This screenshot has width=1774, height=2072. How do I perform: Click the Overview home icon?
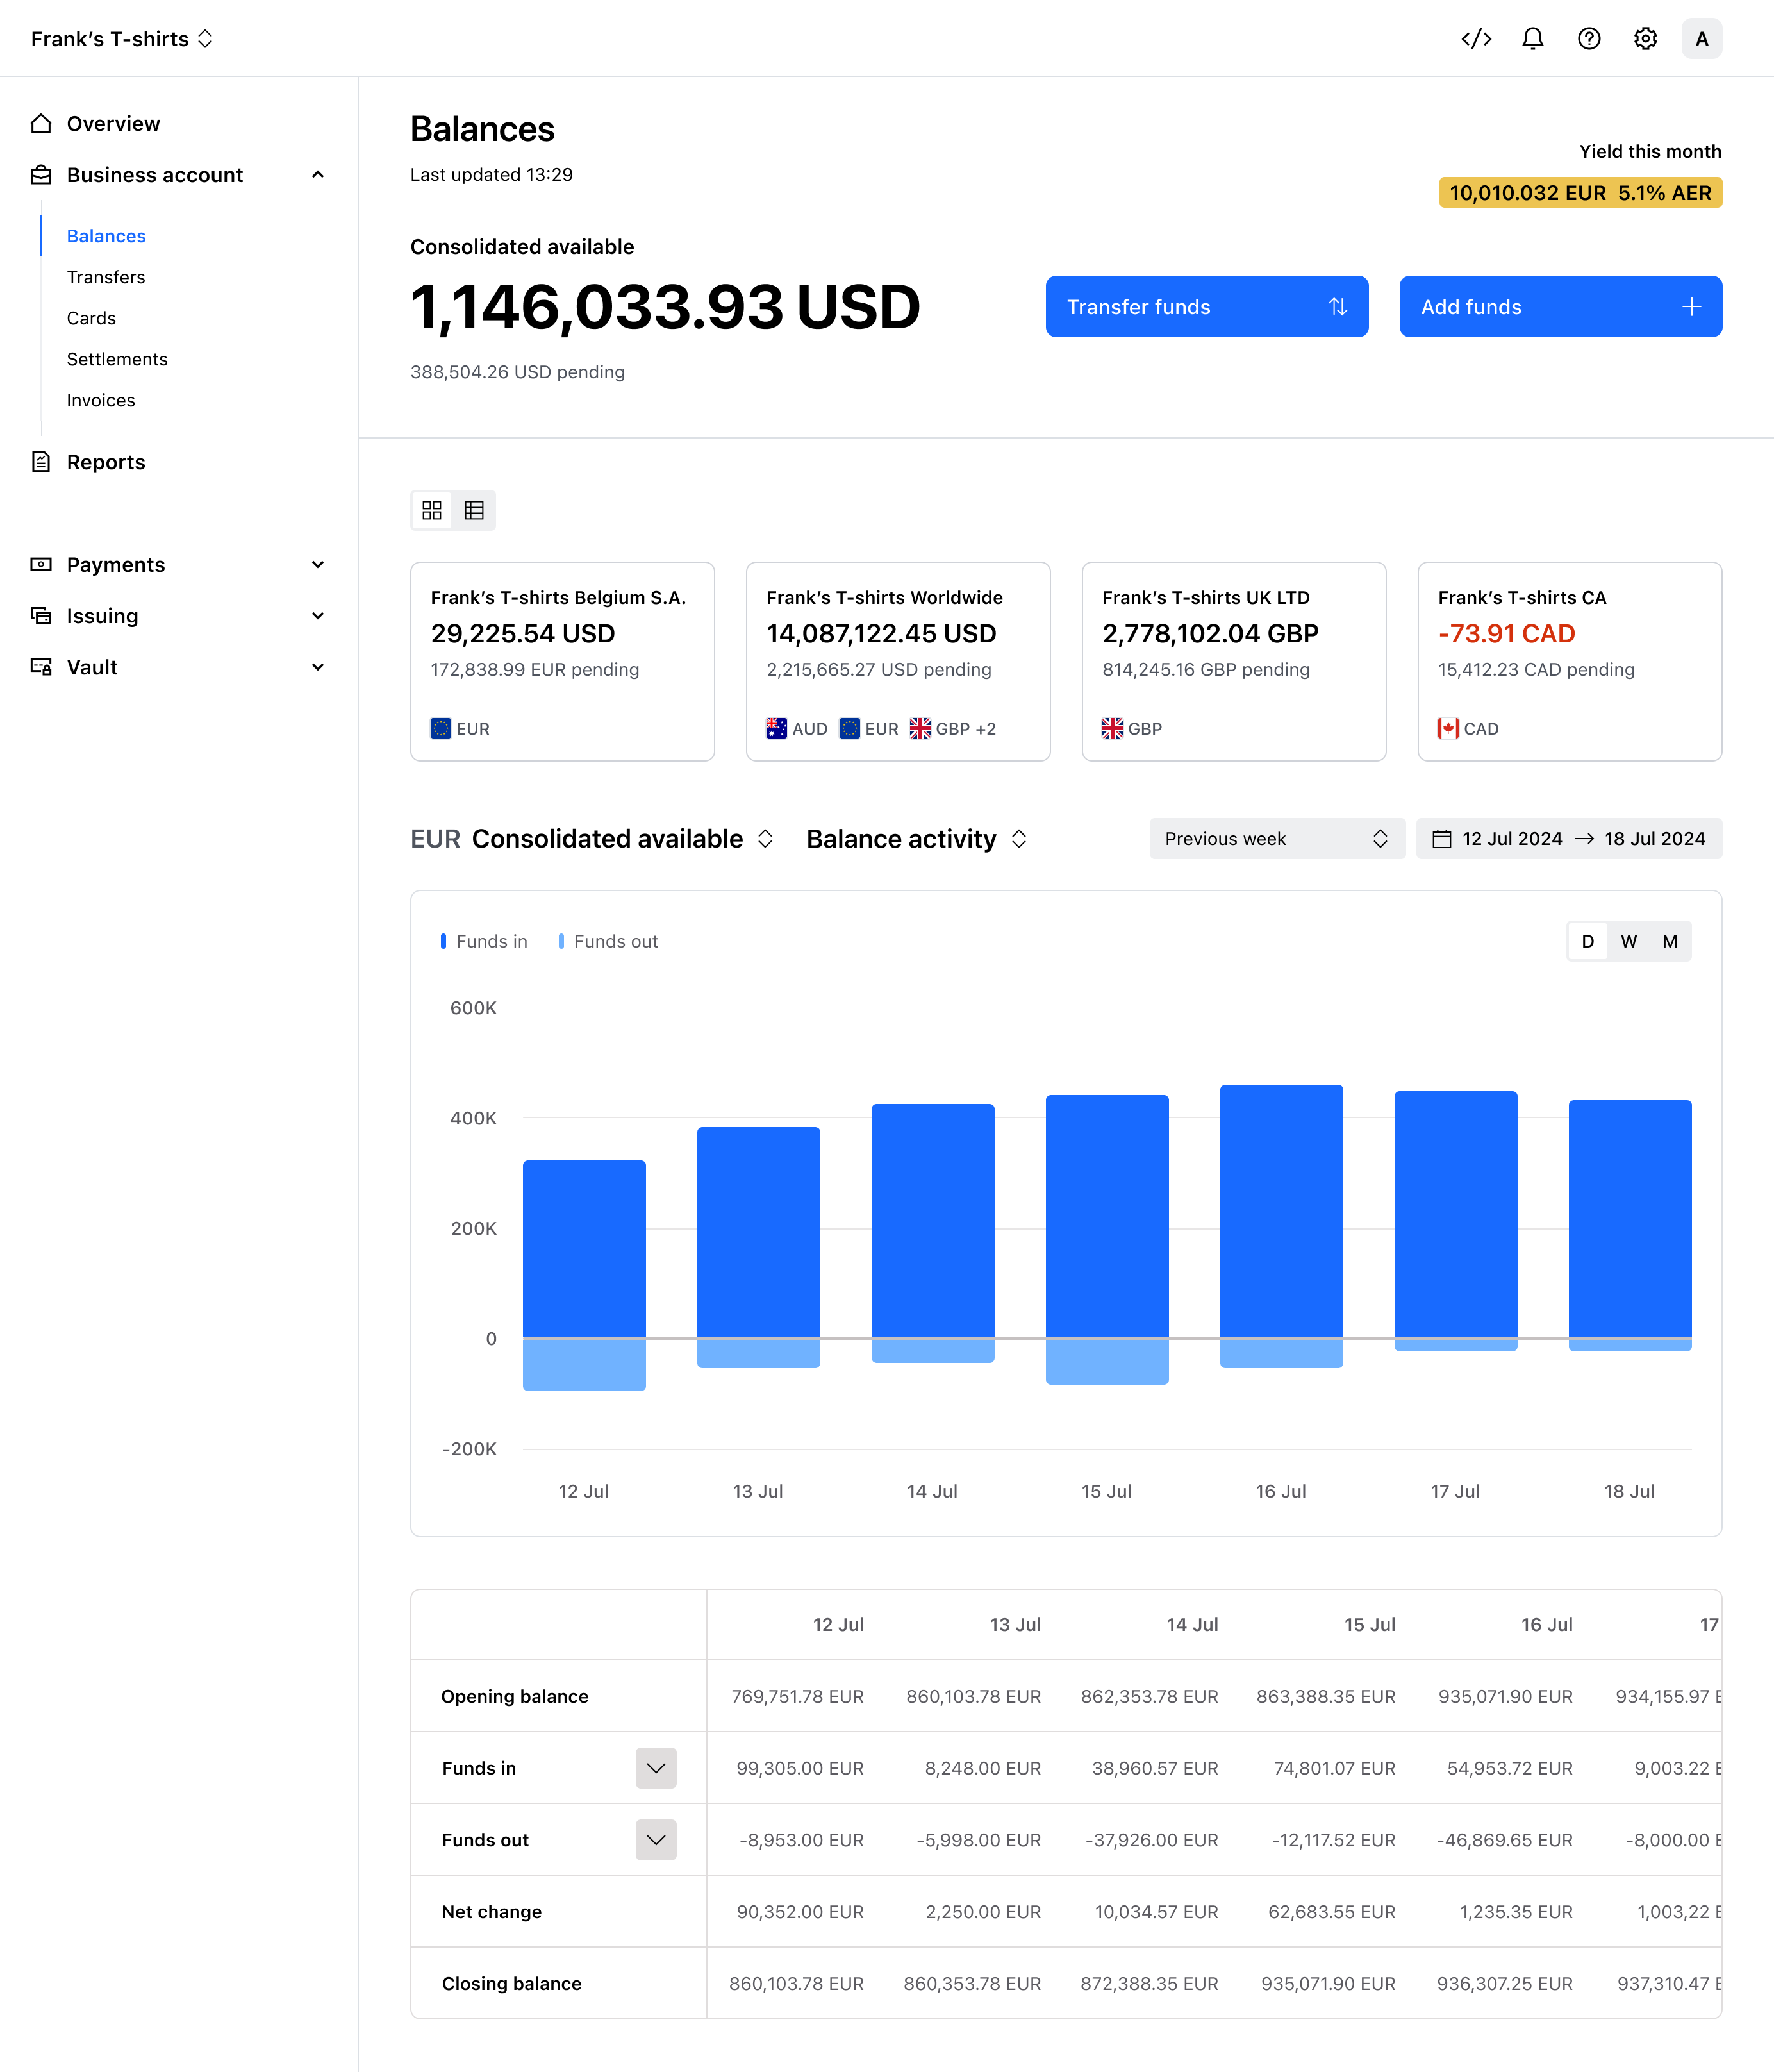tap(41, 123)
